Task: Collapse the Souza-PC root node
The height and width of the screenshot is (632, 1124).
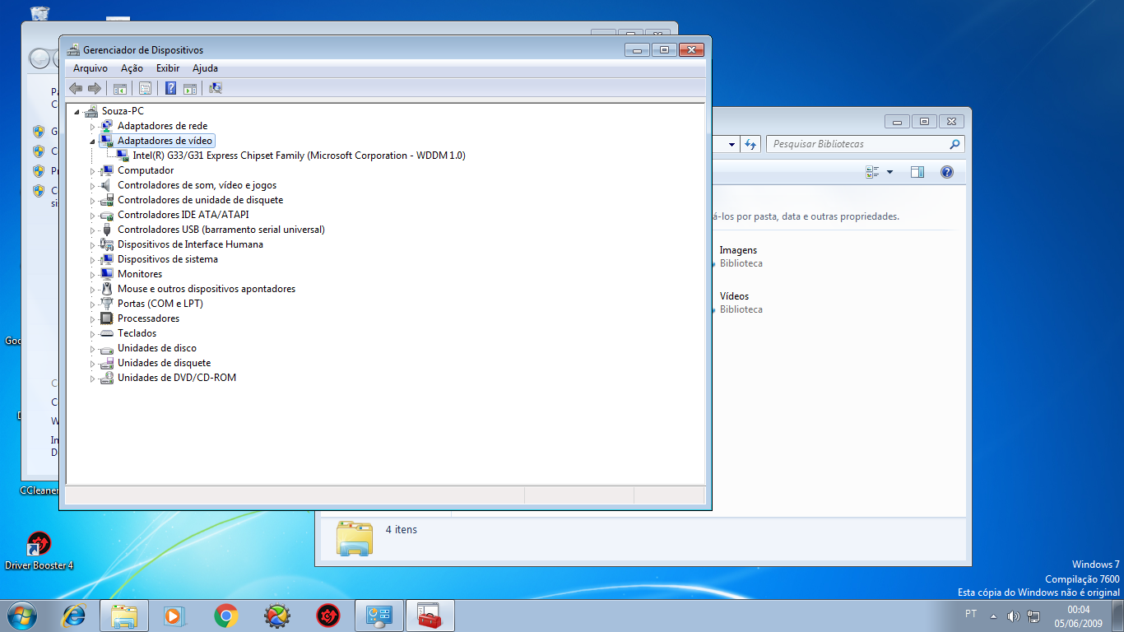Action: [x=77, y=112]
